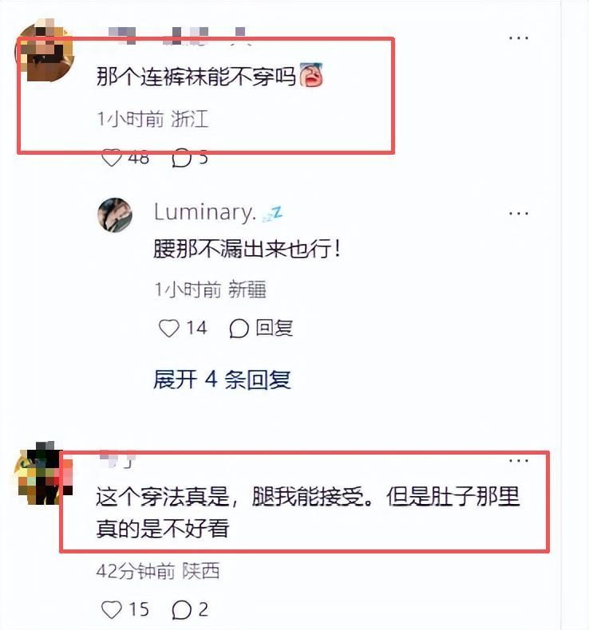Viewport: 589px width, 630px height.
Task: Open three-dot menu beside Luminary's reply
Action: [518, 214]
